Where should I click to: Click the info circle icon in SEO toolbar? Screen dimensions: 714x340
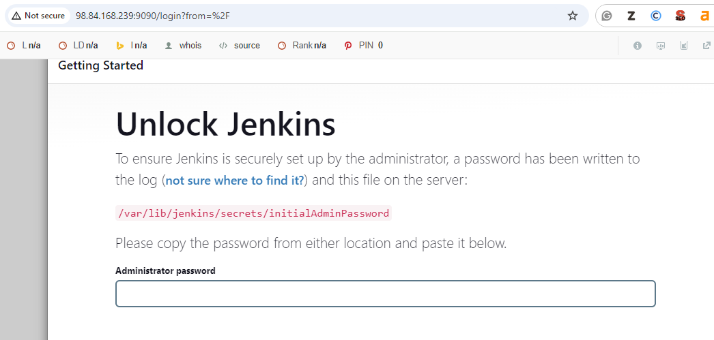pos(638,46)
